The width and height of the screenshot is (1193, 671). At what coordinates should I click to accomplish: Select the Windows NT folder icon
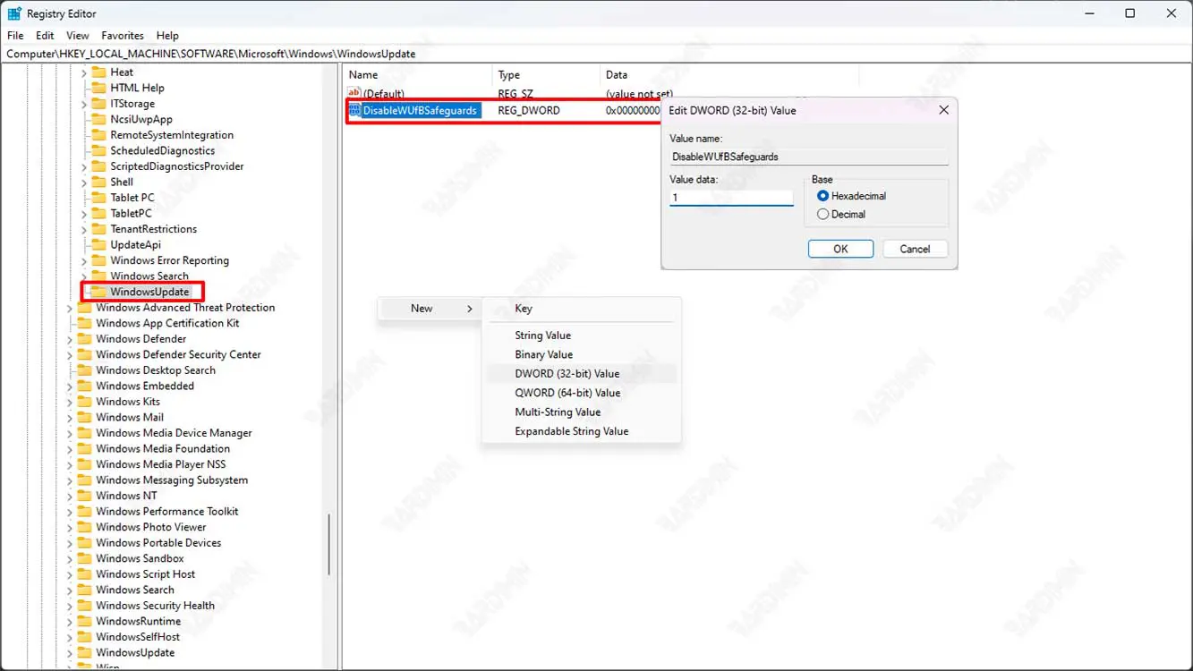point(84,496)
